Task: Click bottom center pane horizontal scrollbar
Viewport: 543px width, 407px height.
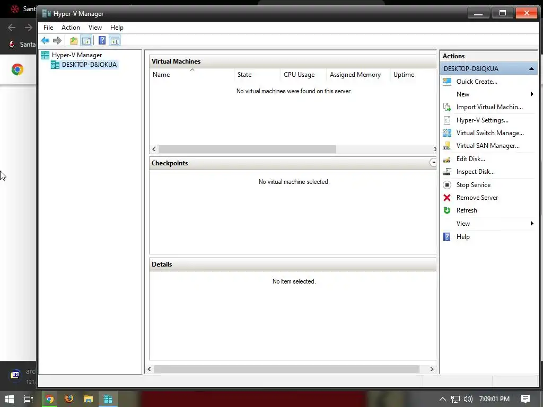Action: point(286,369)
